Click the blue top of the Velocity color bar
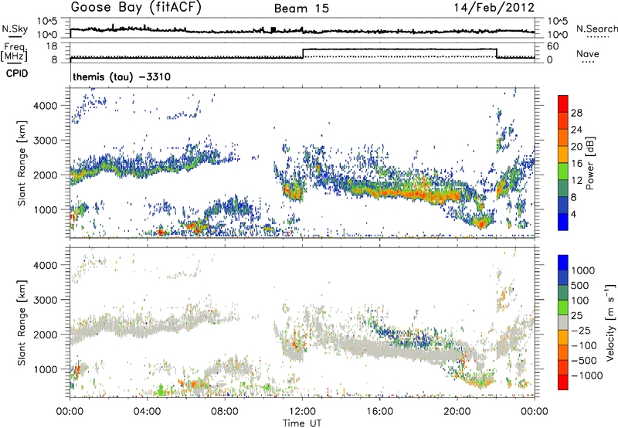Viewport: 618px width, 428px height. pyautogui.click(x=563, y=263)
